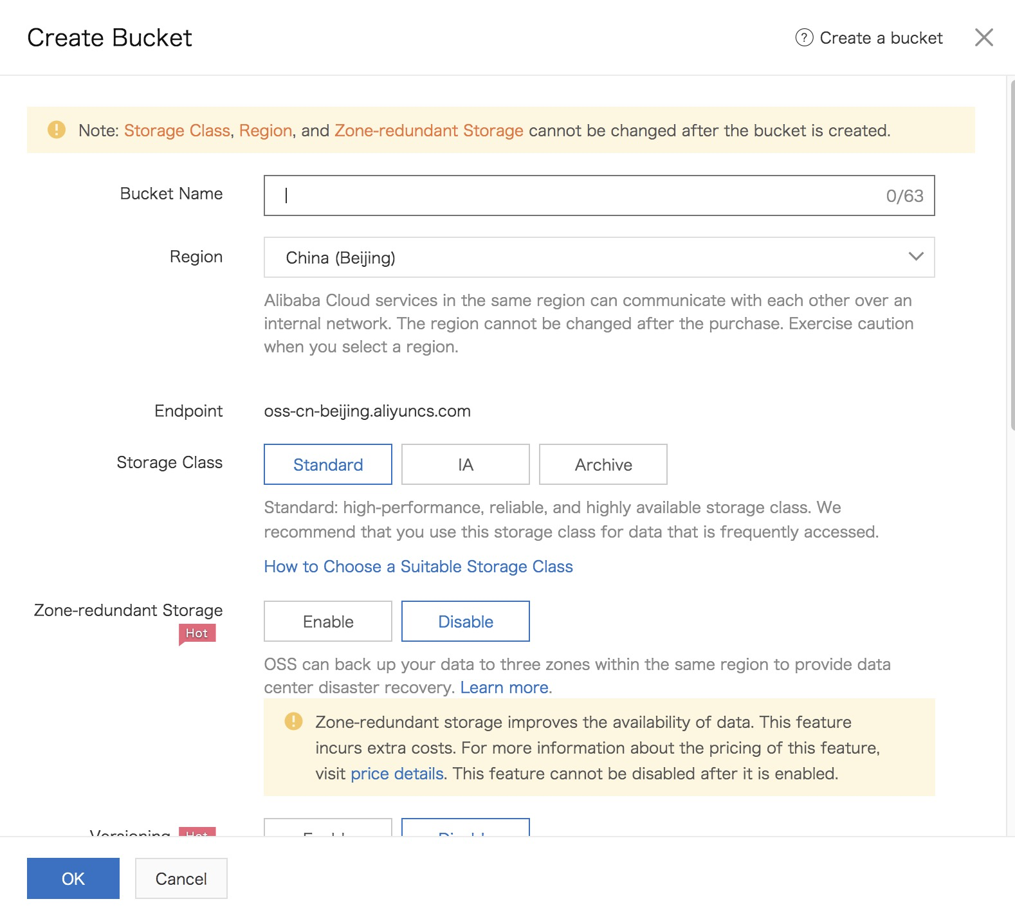Set Zone-redundant Storage to Disable

click(x=465, y=621)
